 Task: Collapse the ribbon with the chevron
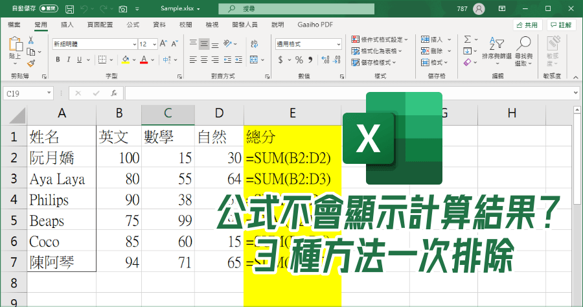coord(576,77)
